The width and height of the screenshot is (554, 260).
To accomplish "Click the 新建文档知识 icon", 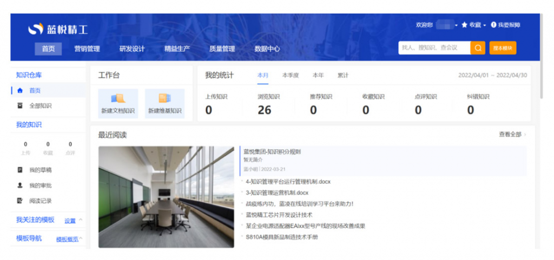I will pyautogui.click(x=118, y=98).
